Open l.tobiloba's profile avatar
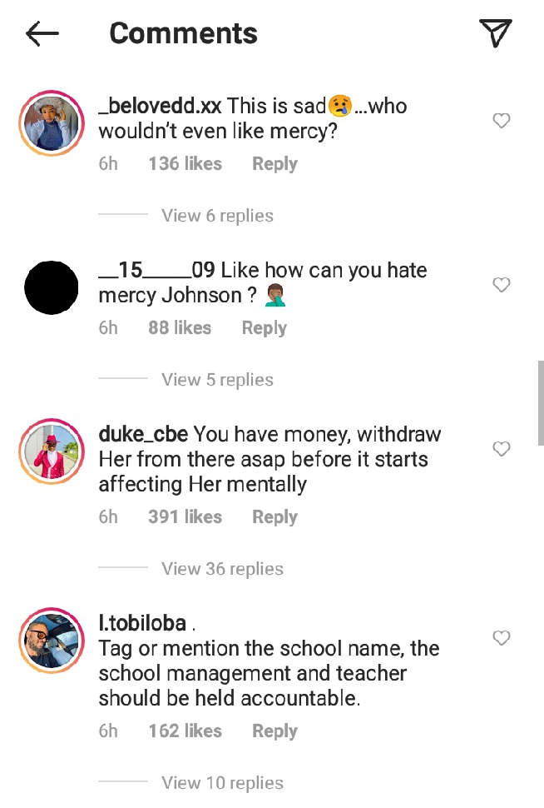Image resolution: width=544 pixels, height=808 pixels. pyautogui.click(x=52, y=641)
